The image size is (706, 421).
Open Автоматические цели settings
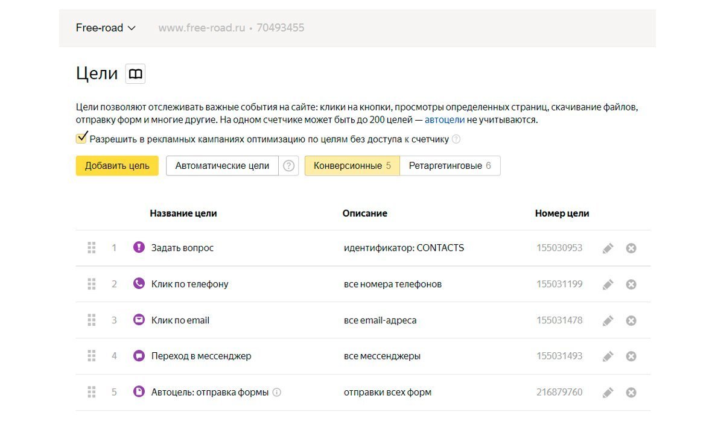pyautogui.click(x=222, y=166)
